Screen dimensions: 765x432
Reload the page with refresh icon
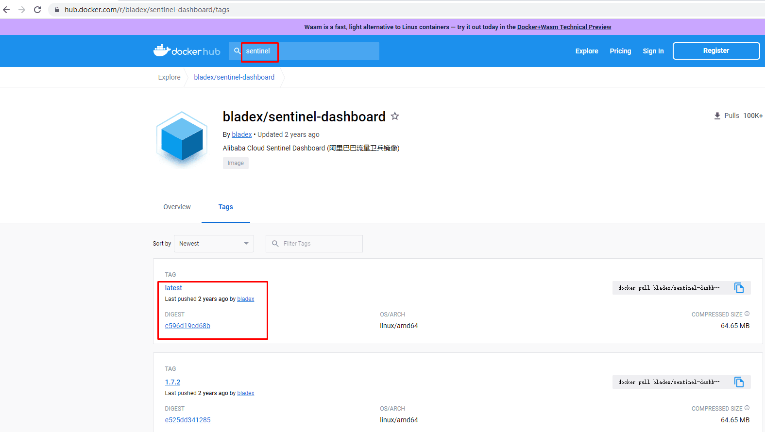[37, 10]
